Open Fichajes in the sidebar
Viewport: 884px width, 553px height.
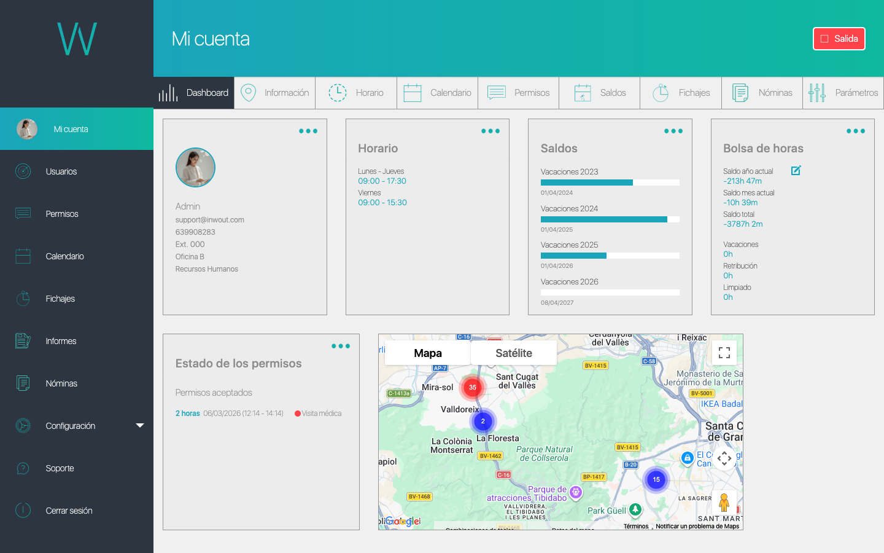pos(77,299)
